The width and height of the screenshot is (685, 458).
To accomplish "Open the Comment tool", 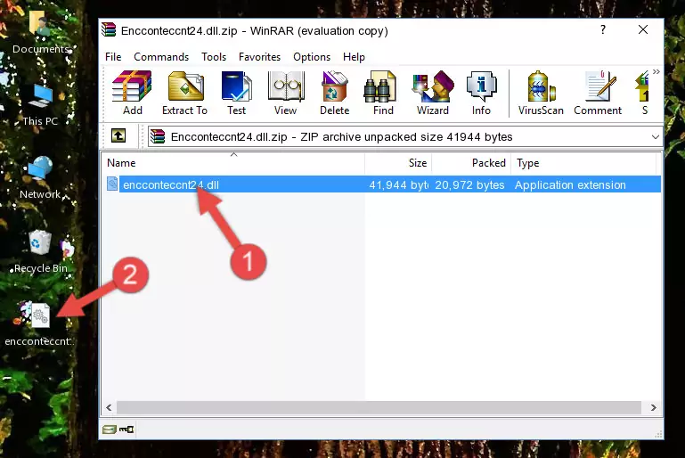I will [598, 93].
